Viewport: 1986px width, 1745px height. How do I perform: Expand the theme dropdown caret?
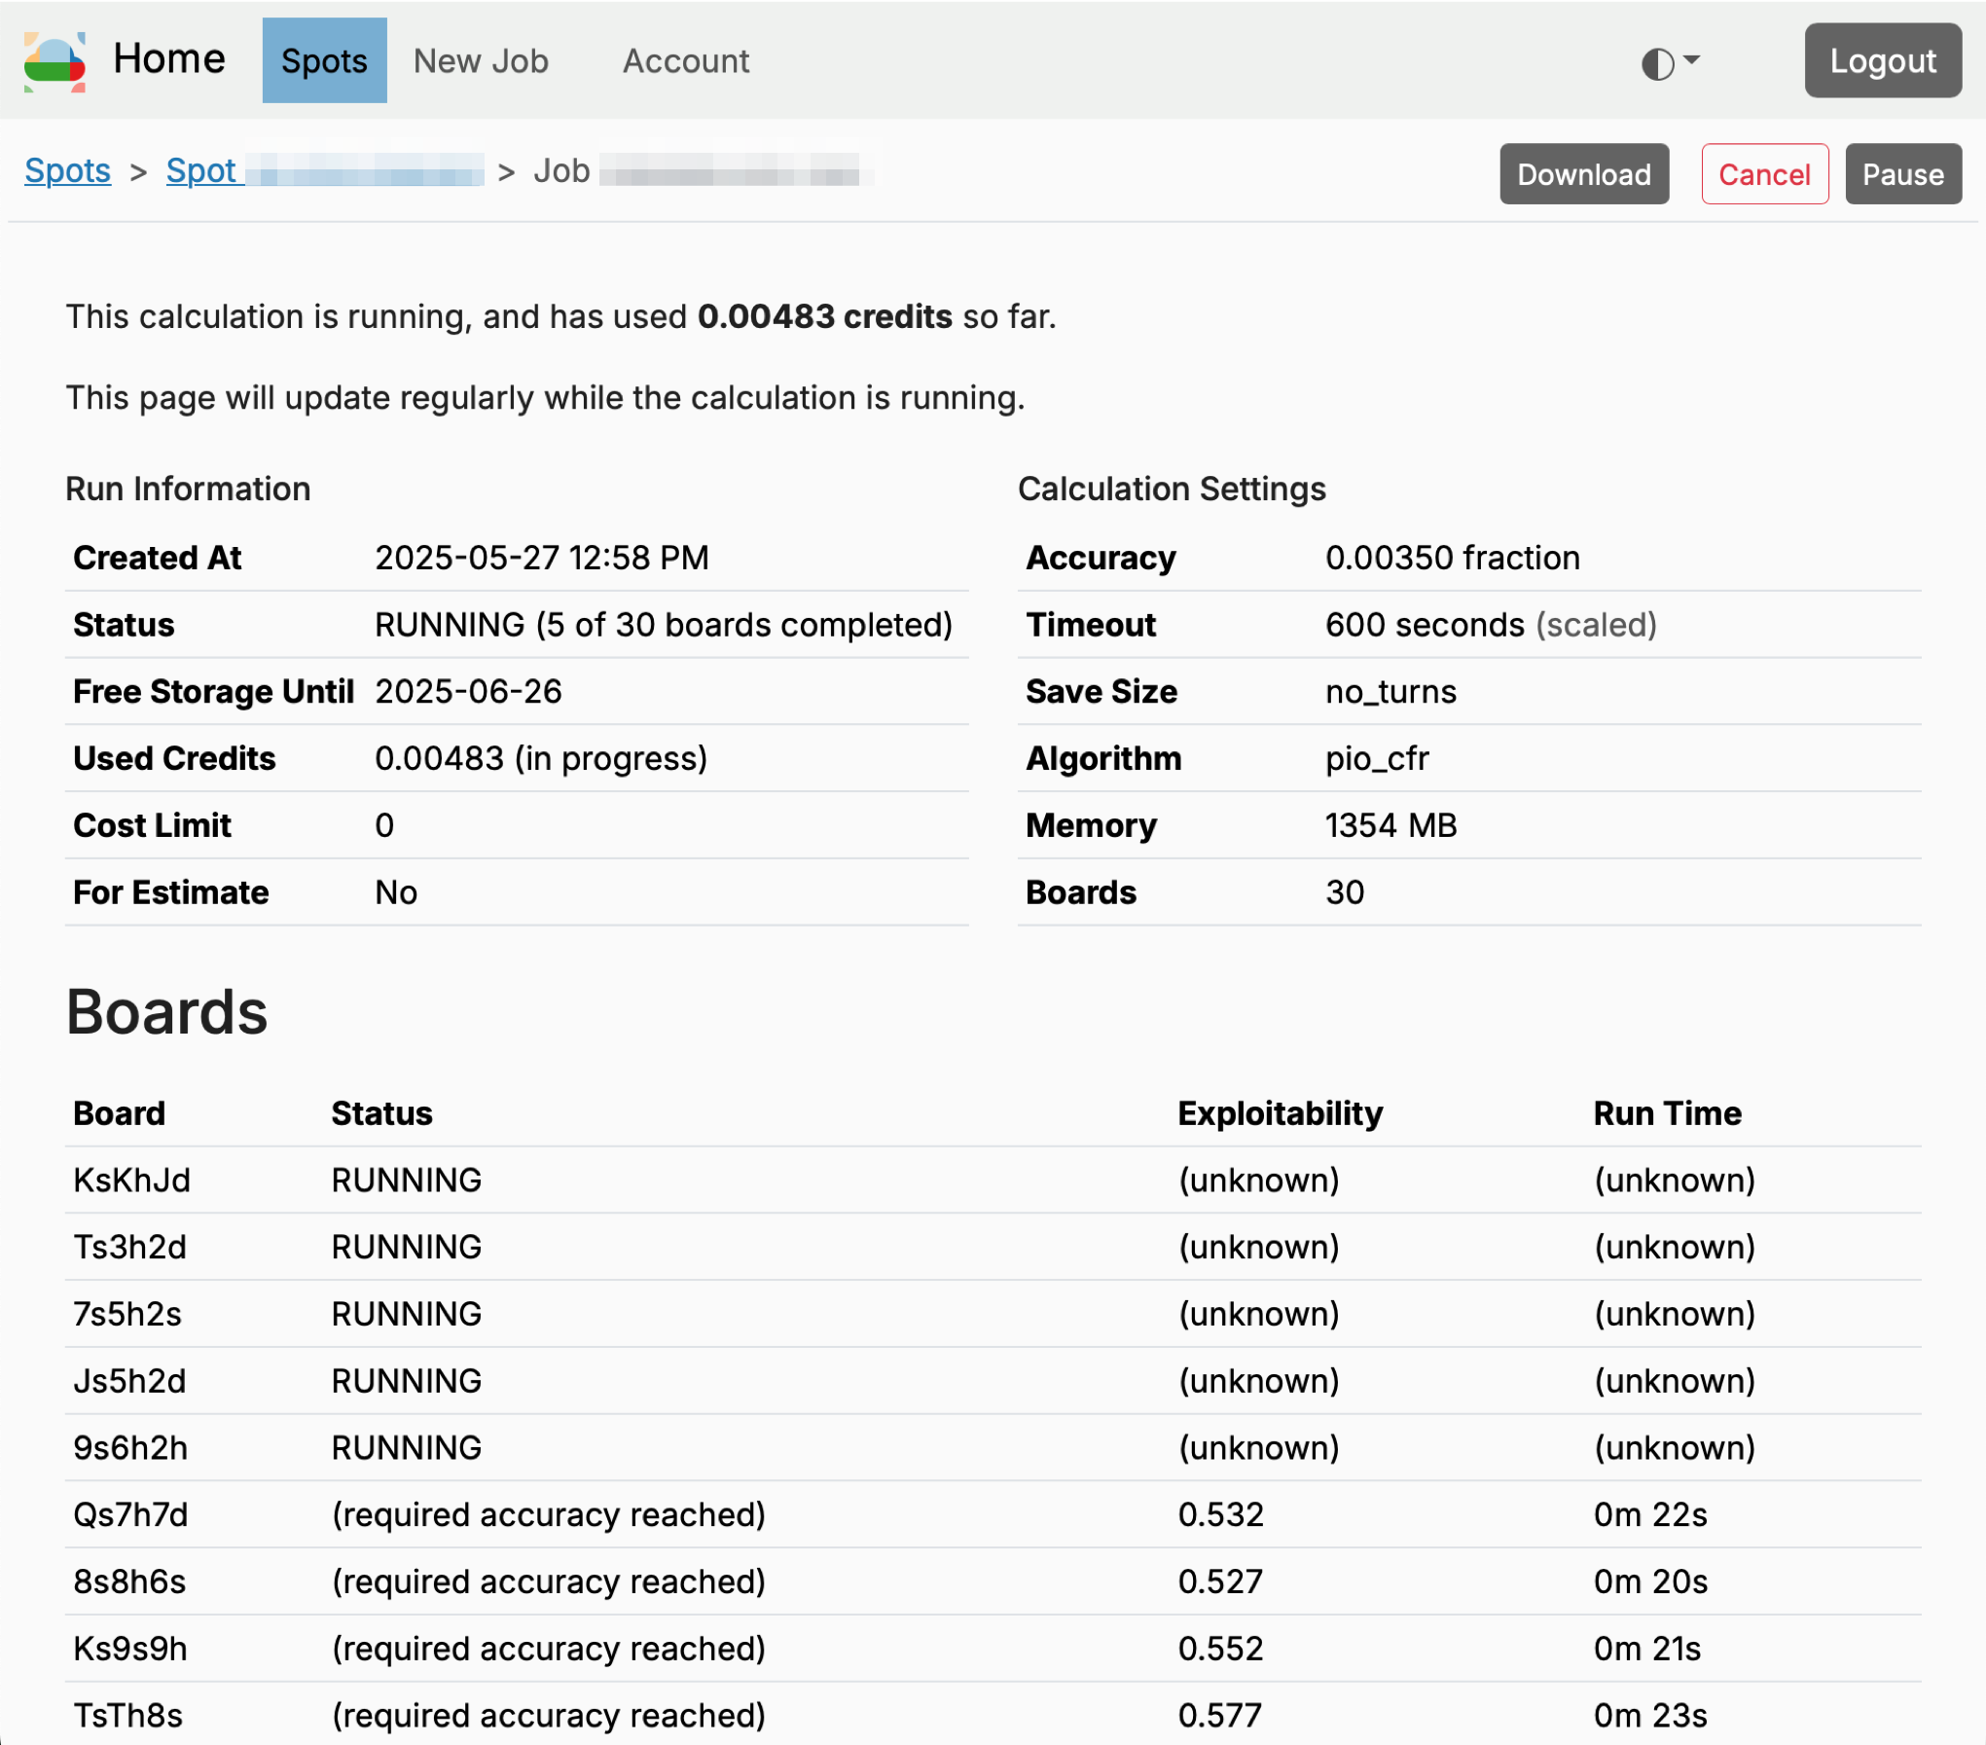coord(1692,60)
